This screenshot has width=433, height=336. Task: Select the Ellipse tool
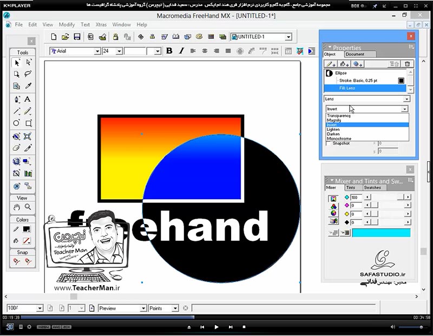point(17,123)
